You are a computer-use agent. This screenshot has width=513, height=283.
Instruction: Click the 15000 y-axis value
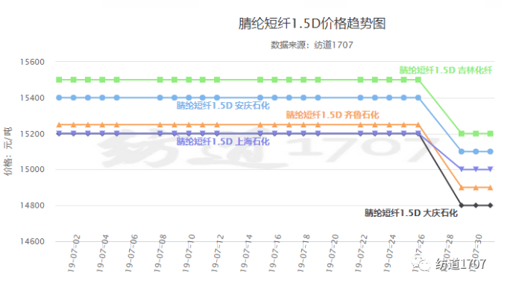tap(32, 169)
